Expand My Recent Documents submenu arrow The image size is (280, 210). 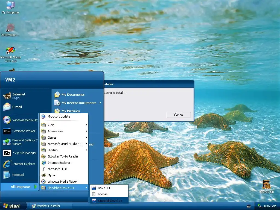[100, 103]
